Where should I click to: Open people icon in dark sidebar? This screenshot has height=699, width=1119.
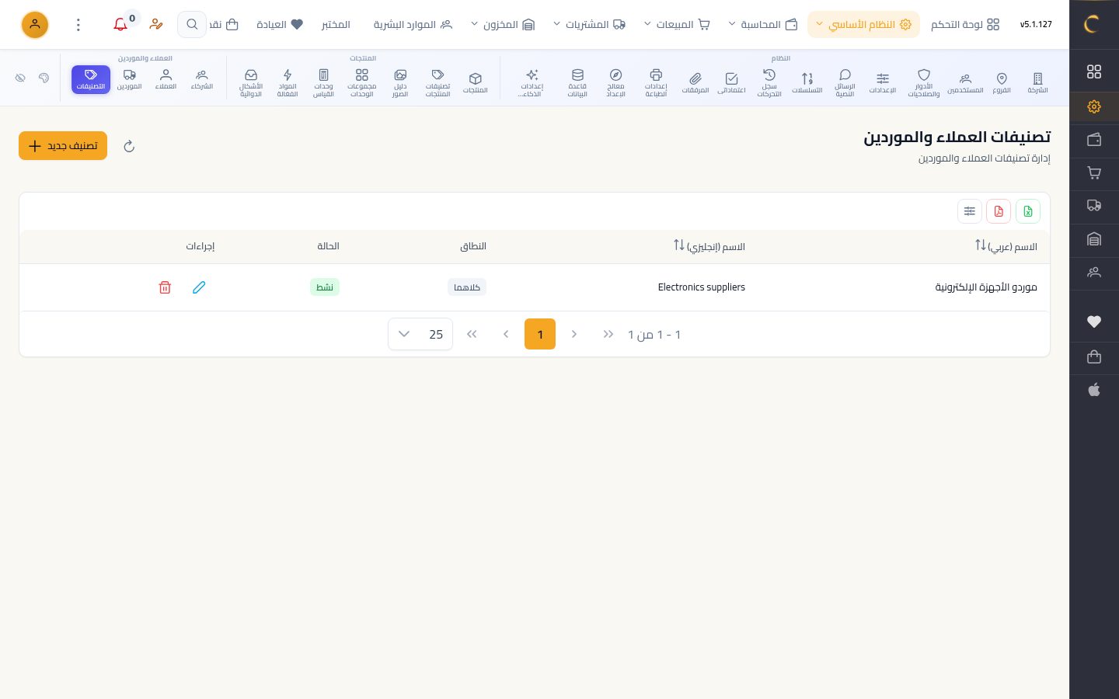click(1094, 273)
